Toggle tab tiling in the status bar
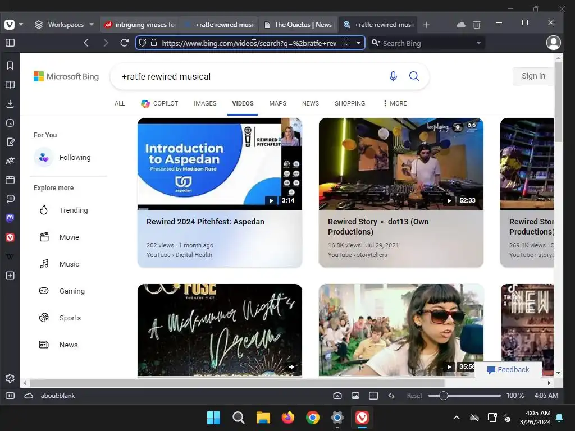 coord(373,396)
